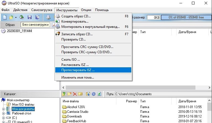
Task: Maximize the UltraISO window
Action: click(193, 3)
